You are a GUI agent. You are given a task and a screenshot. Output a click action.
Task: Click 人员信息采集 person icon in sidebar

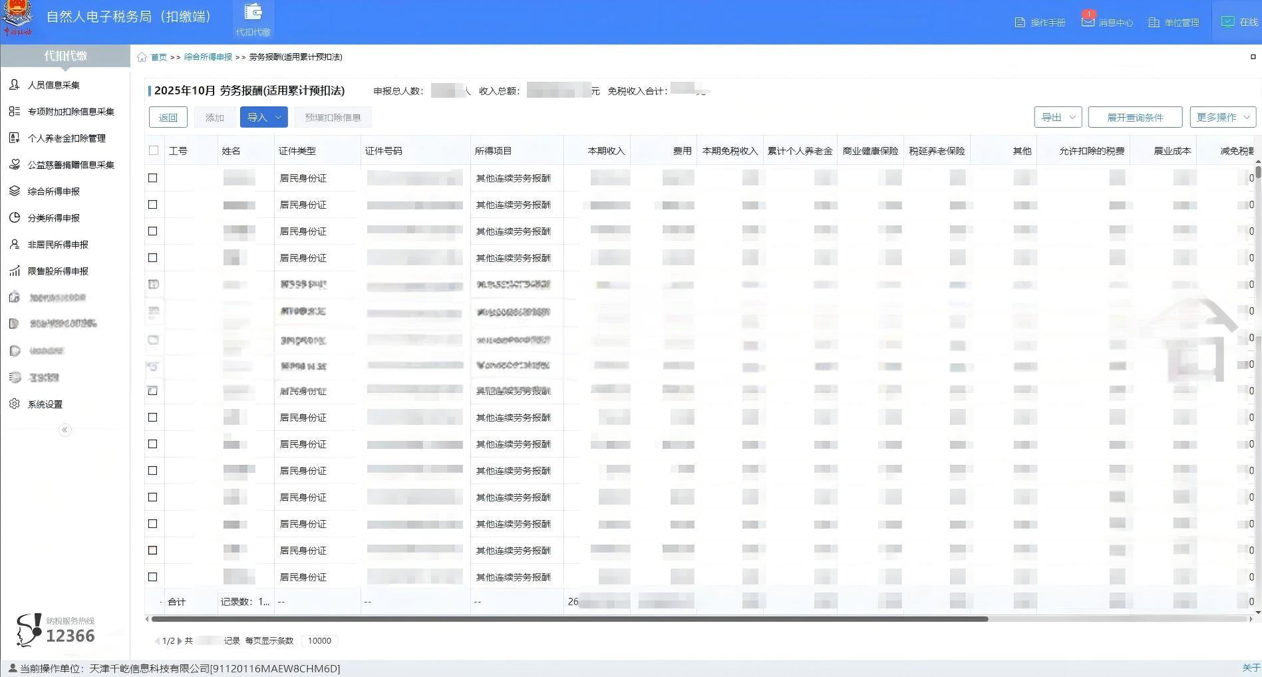click(15, 84)
